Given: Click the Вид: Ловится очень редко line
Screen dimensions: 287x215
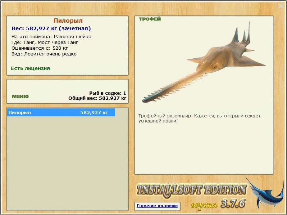Looking at the screenshot, I should pyautogui.click(x=44, y=54).
